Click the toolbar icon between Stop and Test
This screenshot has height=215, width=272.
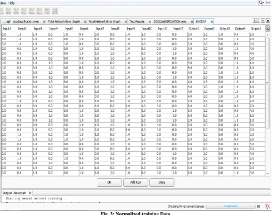[x=16, y=11]
